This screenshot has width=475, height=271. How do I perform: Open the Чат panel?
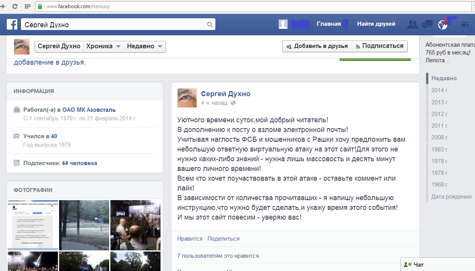coord(438,264)
